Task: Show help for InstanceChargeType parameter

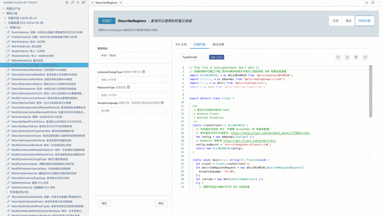Action: (144, 72)
